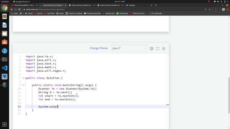Screen dimensions: 230x129
Task: Open LibreOffice Writer from the dock
Action: (5, 25)
